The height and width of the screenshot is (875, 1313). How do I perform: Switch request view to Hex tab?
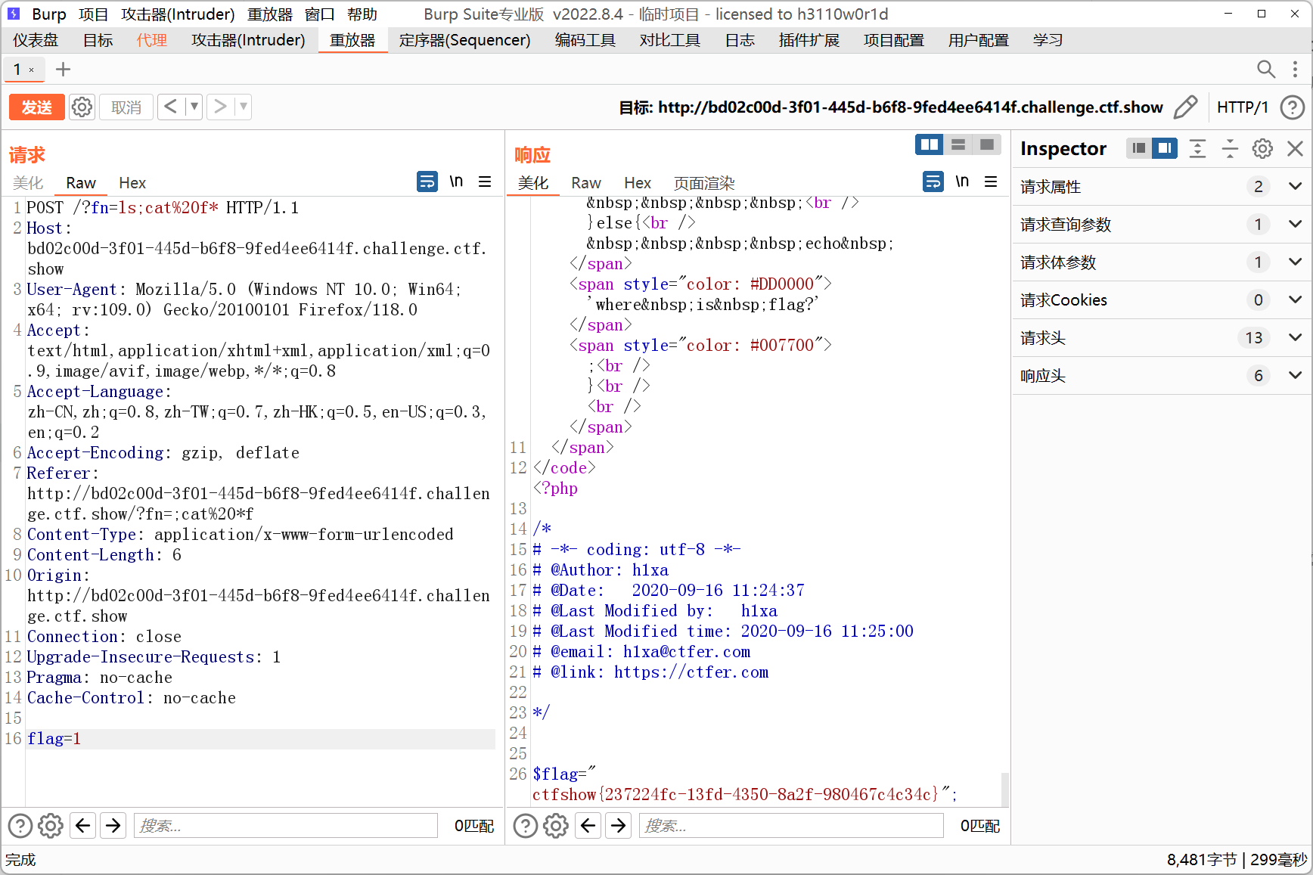[x=132, y=183]
